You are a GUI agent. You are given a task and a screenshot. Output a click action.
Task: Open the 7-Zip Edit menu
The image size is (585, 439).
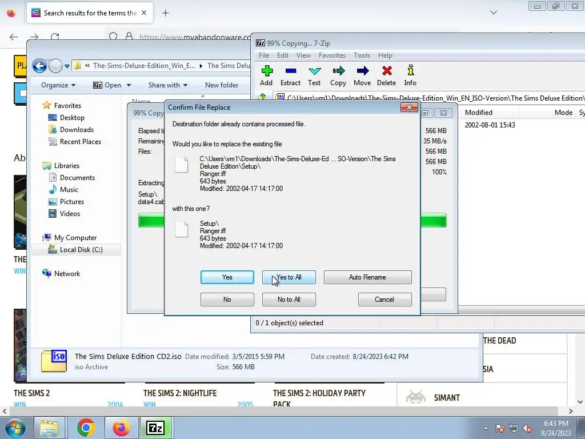282,55
